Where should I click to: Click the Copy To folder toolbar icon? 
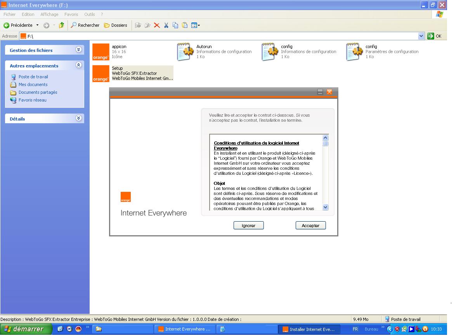coord(147,26)
